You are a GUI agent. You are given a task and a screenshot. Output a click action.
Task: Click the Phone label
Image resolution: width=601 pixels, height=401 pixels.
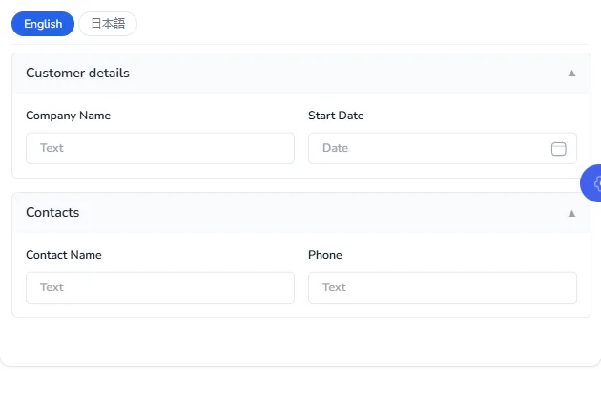coord(325,255)
